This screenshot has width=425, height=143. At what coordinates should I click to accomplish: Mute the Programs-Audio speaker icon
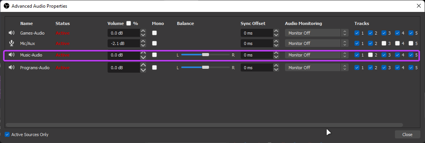[x=12, y=67]
